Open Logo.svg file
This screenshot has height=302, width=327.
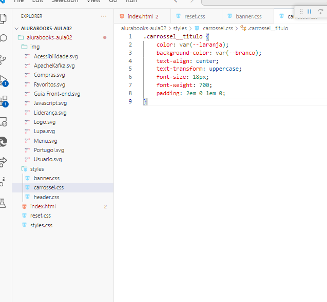[x=63, y=122]
